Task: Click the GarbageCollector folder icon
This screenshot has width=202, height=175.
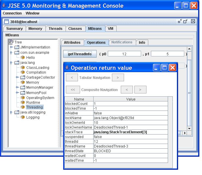Action: pos(23,77)
